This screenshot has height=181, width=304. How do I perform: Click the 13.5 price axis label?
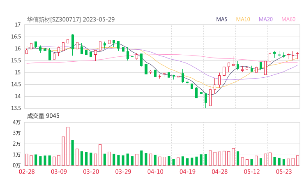click(16, 108)
